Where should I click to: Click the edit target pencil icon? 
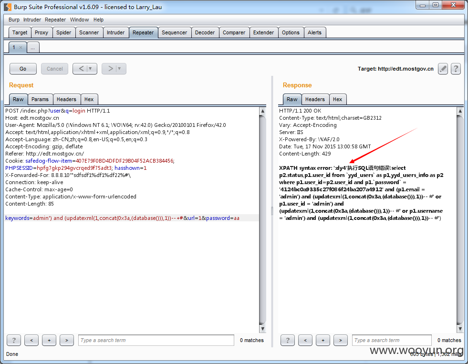443,69
